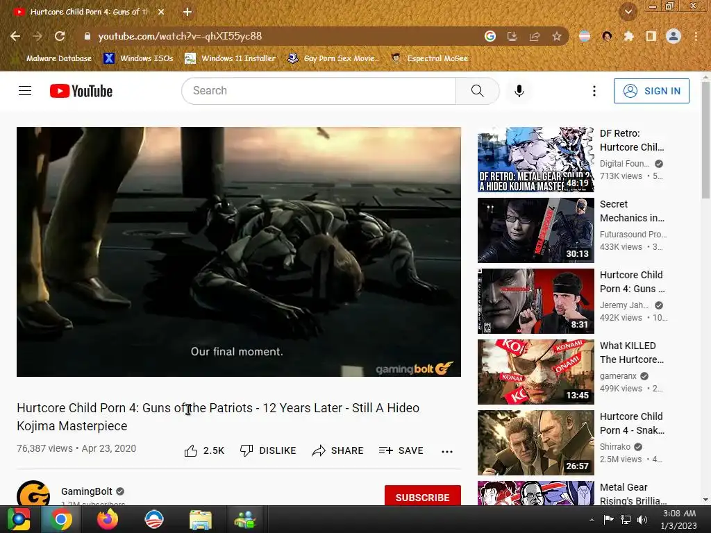Open the Espectral McGee bookmark
711x533 pixels.
click(430, 58)
